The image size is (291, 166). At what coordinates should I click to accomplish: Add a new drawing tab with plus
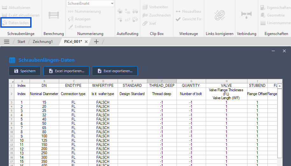click(x=96, y=42)
